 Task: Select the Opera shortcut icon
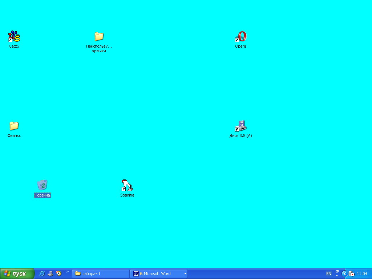240,37
